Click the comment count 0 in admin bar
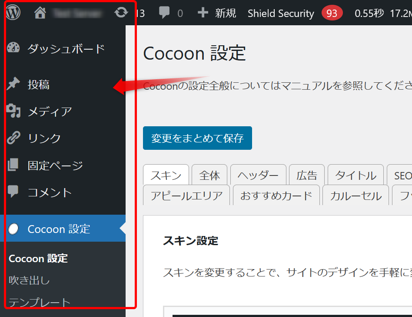Image resolution: width=412 pixels, height=317 pixels. coord(180,13)
